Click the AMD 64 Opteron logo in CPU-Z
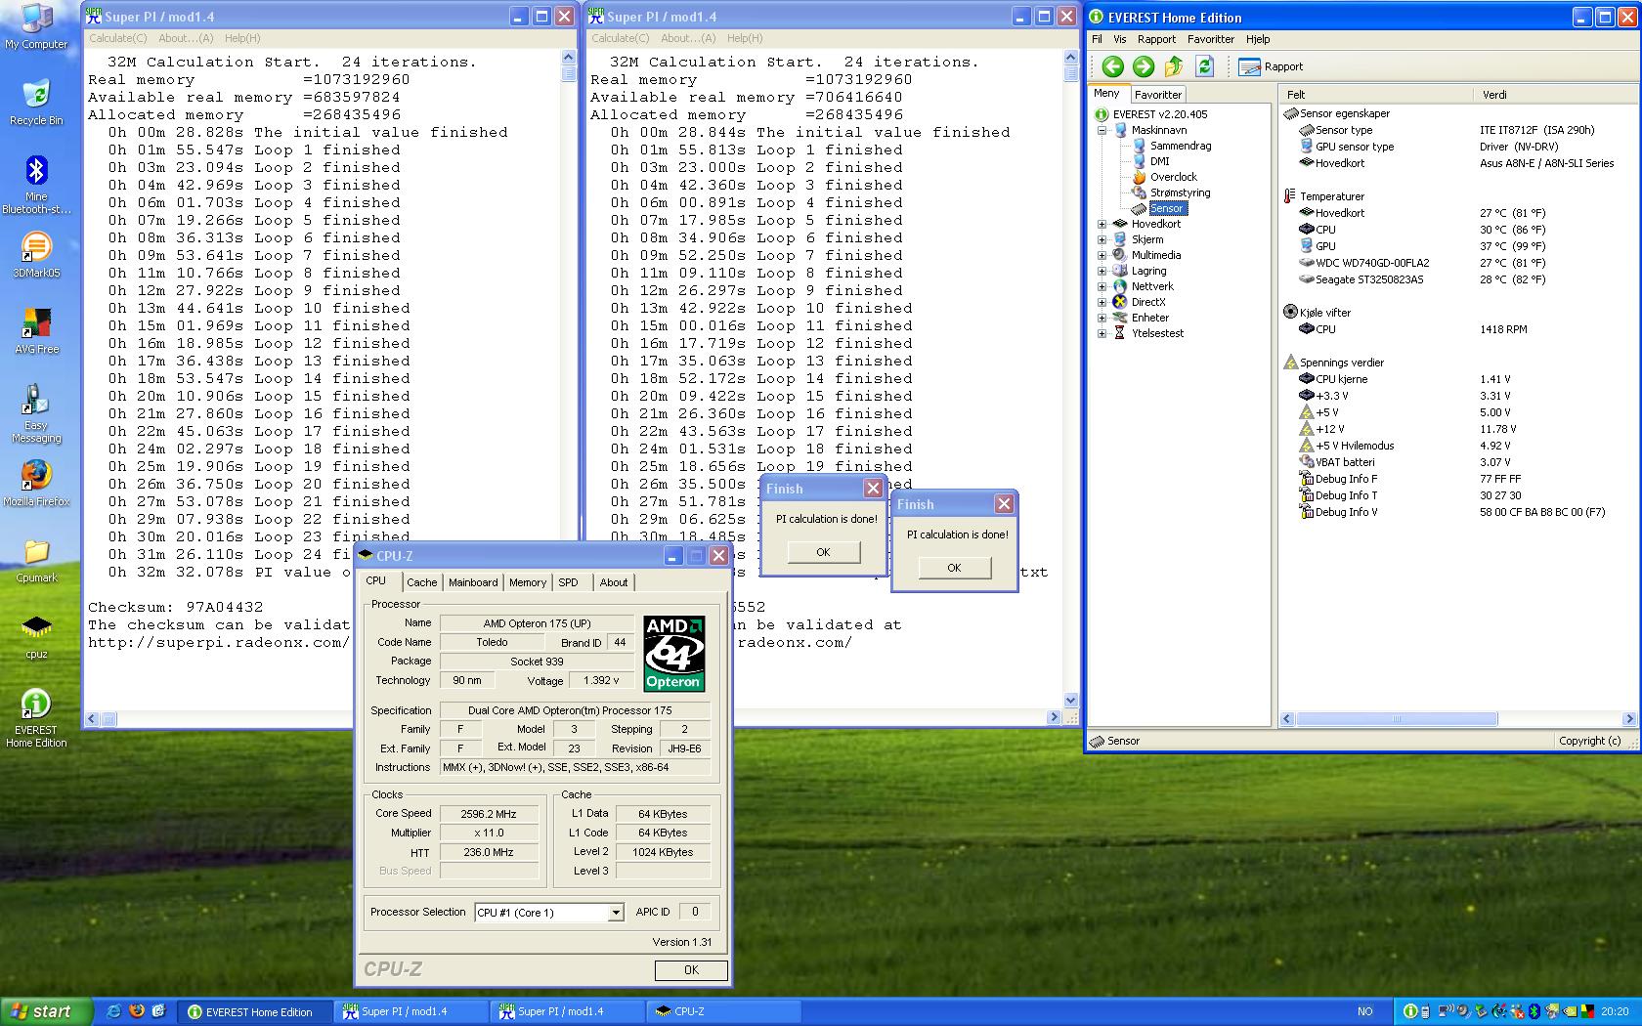Screen dimensions: 1642x1026 click(x=673, y=653)
